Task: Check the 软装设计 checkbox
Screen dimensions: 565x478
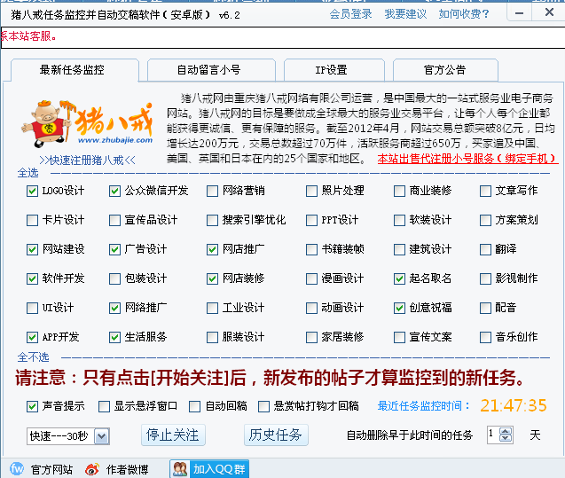Action: click(399, 220)
